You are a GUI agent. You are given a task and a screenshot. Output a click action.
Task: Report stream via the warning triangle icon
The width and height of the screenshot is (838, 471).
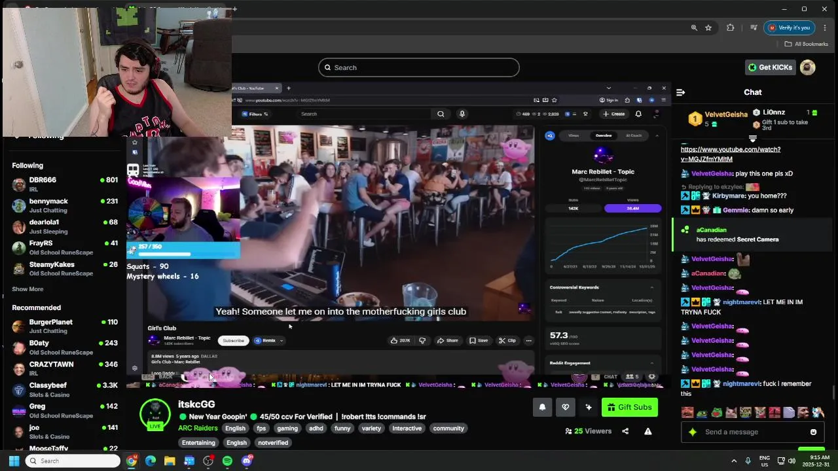(647, 431)
